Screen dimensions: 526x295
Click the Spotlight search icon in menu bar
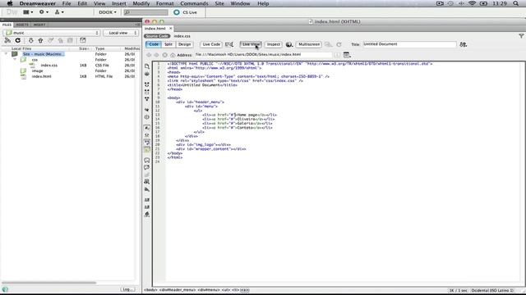pyautogui.click(x=515, y=3)
